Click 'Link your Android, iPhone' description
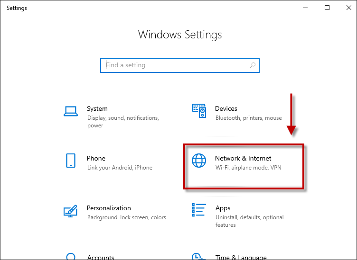Image resolution: width=357 pixels, height=260 pixels. [x=120, y=168]
